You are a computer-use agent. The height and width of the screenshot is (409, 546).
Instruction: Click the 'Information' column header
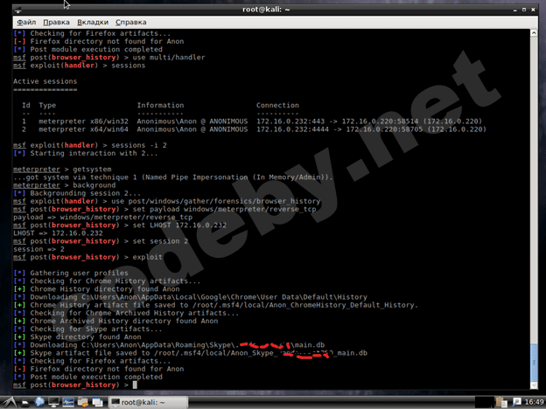point(160,106)
